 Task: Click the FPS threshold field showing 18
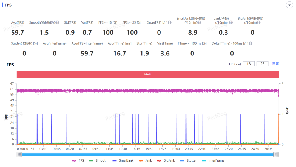[x=249, y=64]
